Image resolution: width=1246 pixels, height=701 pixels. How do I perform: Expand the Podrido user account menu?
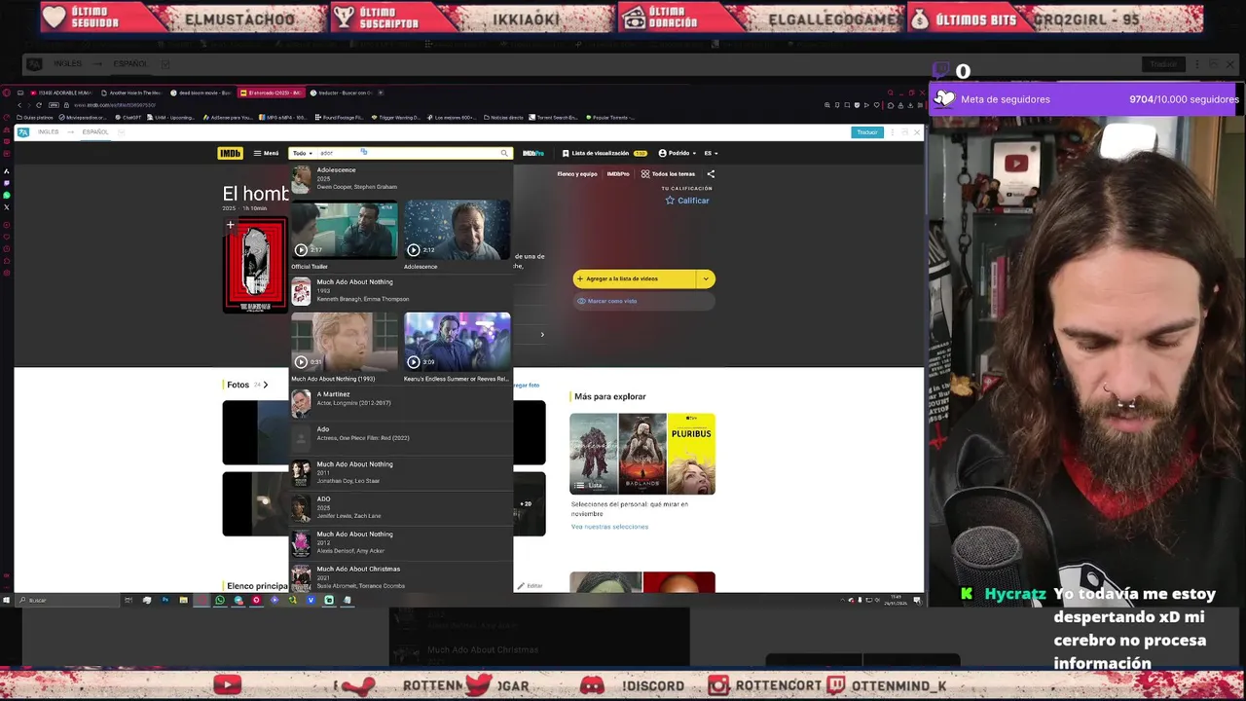pos(677,153)
